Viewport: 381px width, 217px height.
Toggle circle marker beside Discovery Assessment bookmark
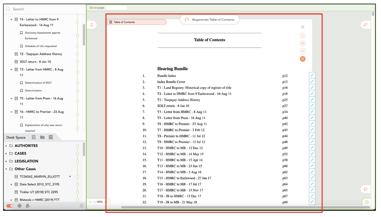click(x=77, y=35)
